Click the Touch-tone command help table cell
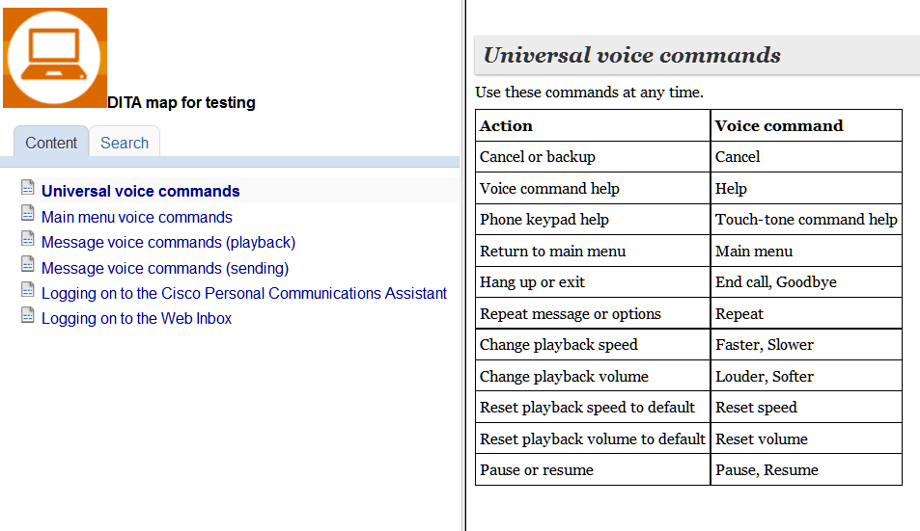 pos(806,220)
